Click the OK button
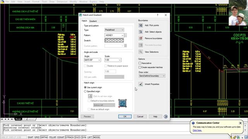The image size is (248, 139). point(125,117)
